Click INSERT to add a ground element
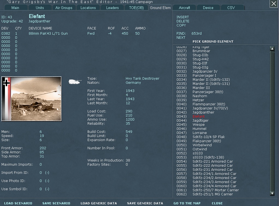The height and width of the screenshot is (206, 279). (183, 17)
